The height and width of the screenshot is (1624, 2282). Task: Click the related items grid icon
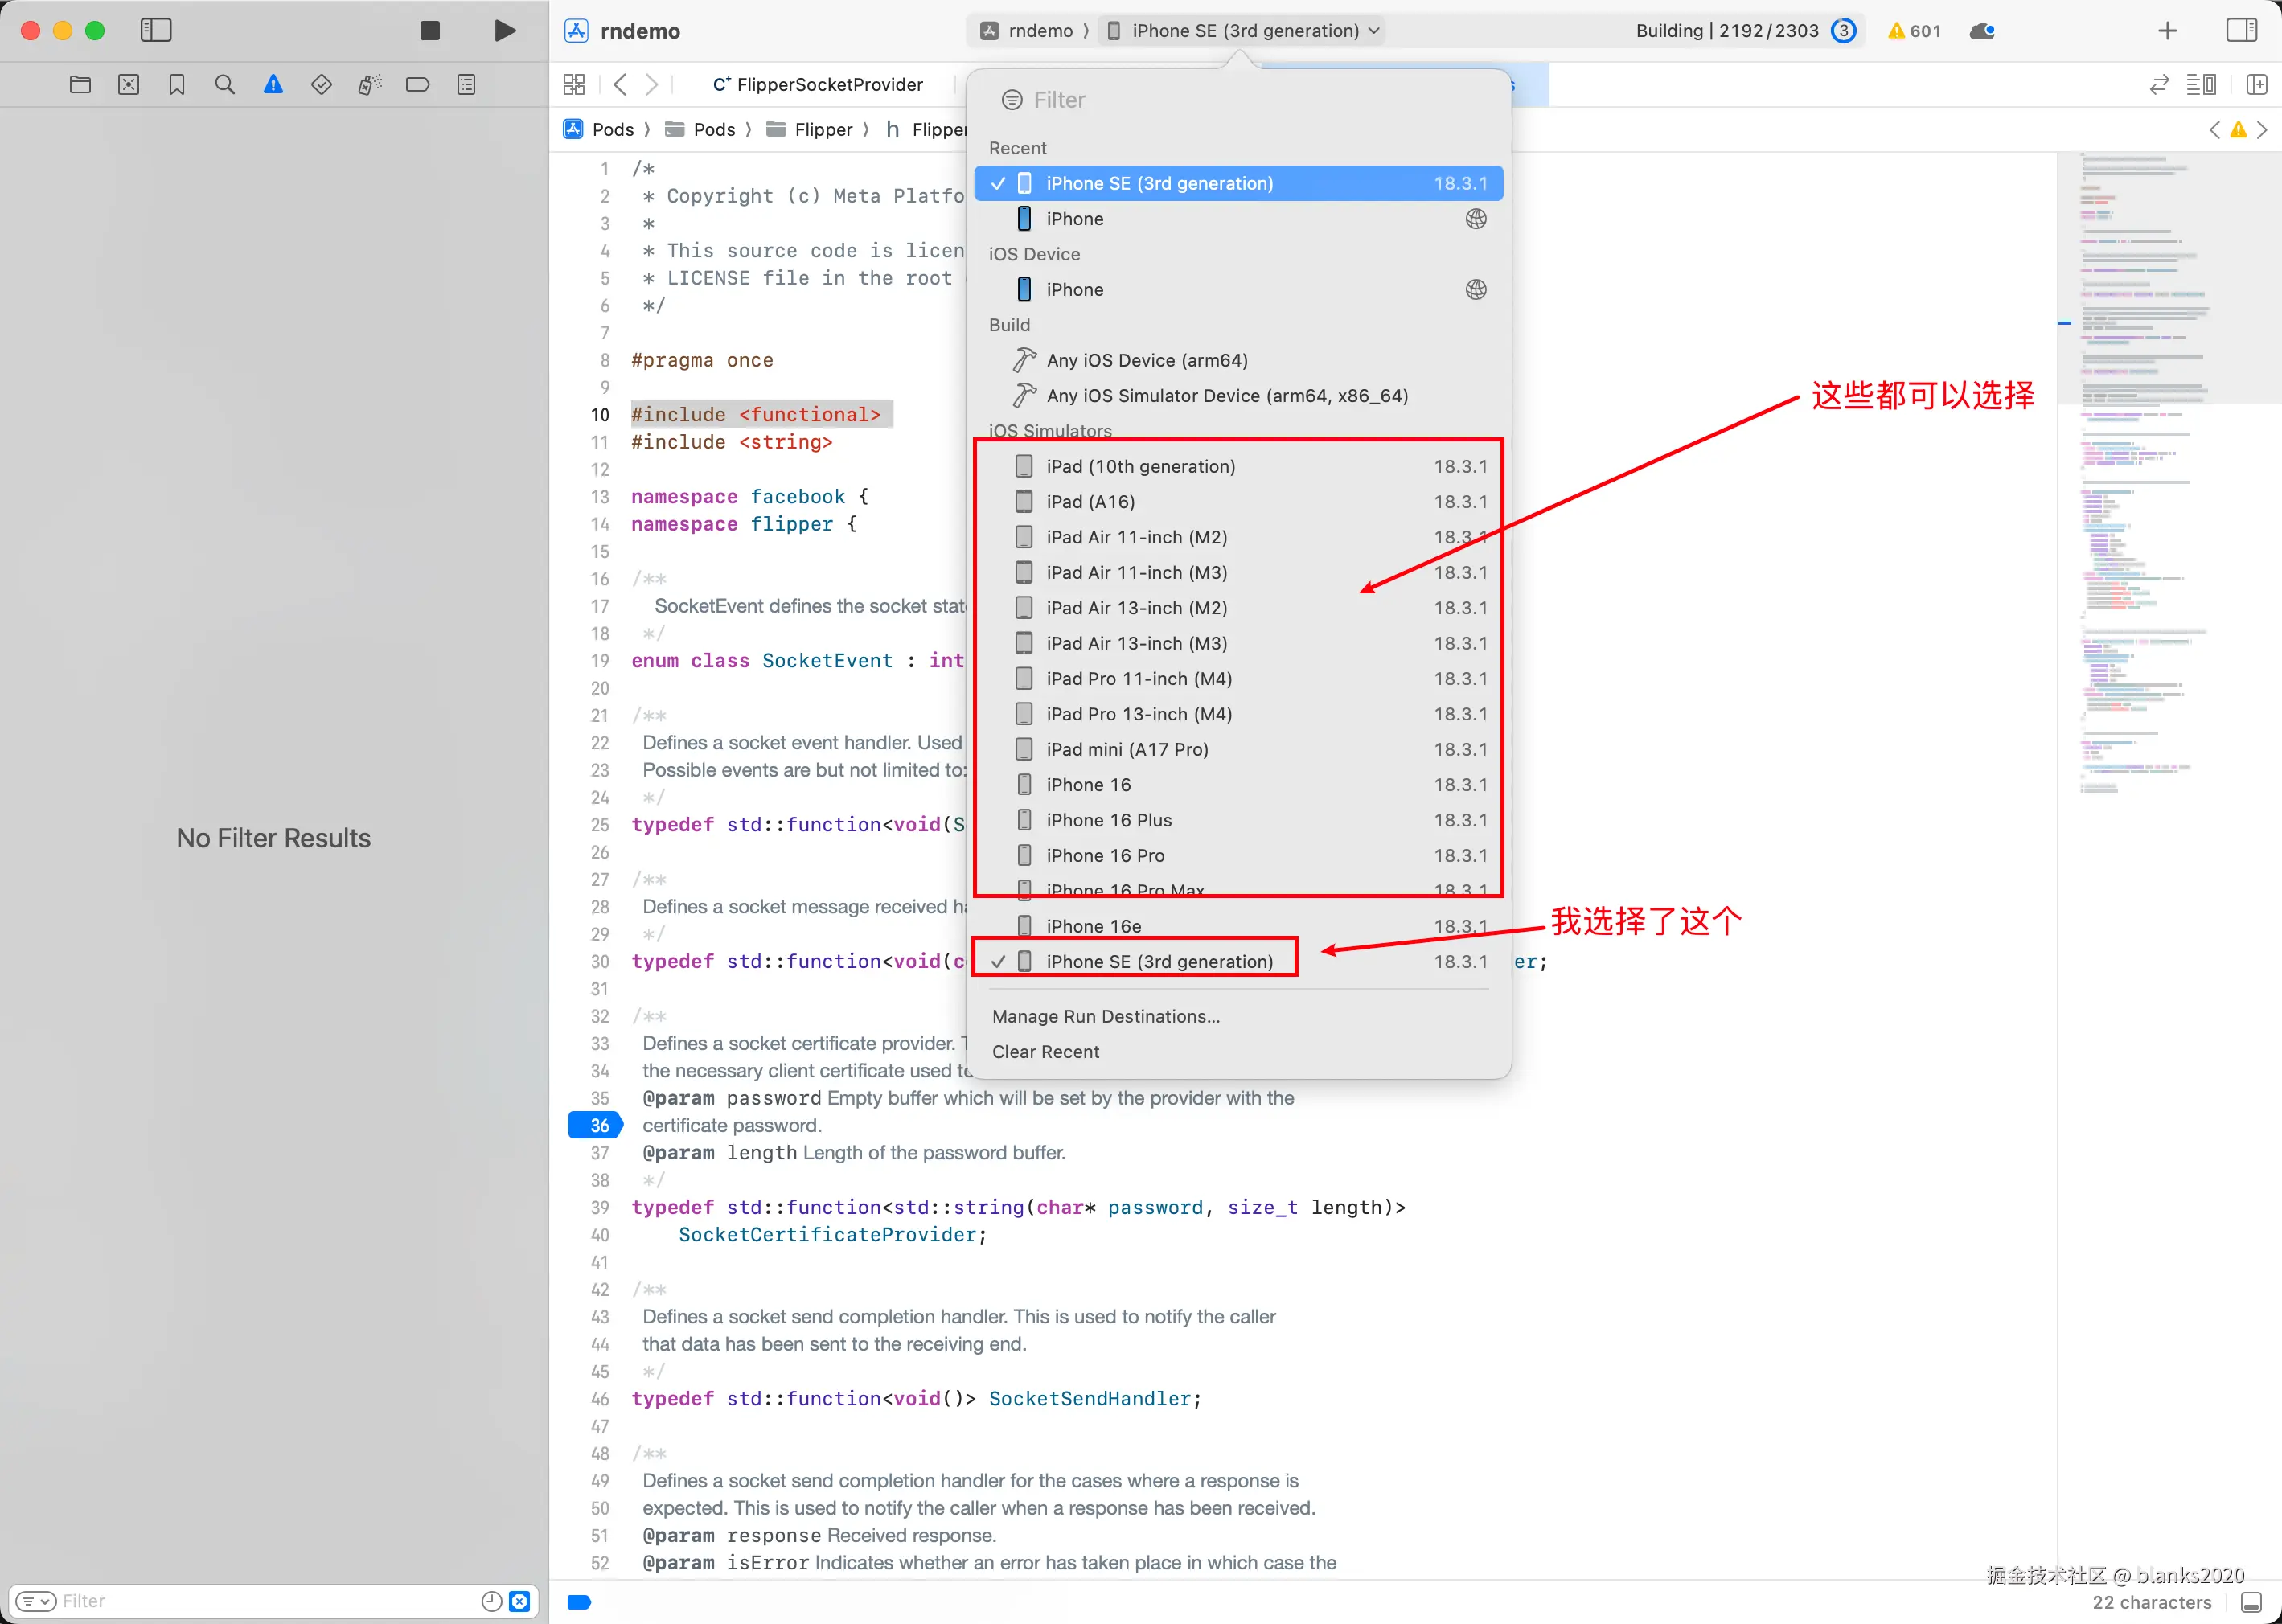(574, 85)
